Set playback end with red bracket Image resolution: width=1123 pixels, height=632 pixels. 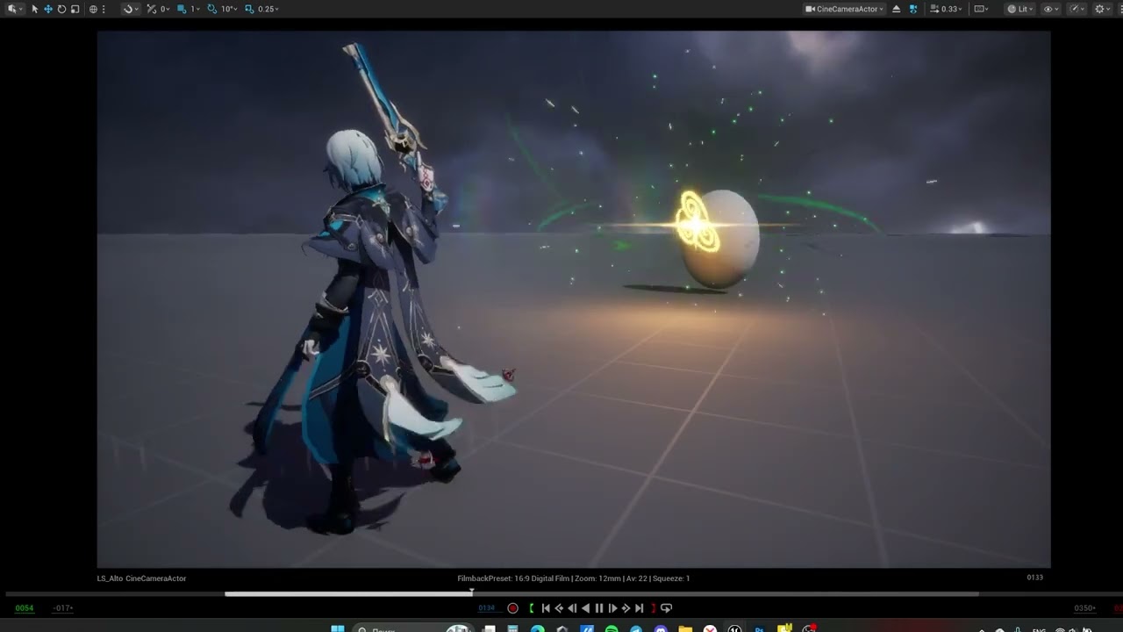[x=653, y=608]
